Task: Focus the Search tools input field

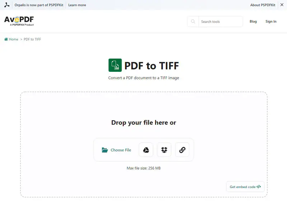Action: [x=221, y=22]
